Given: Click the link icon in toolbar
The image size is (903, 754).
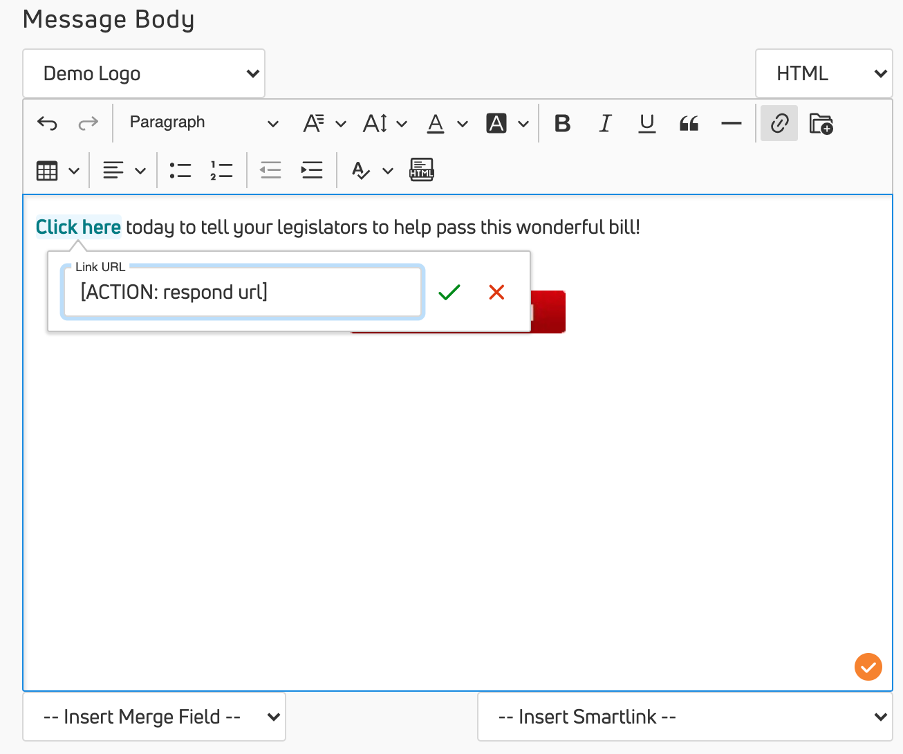Looking at the screenshot, I should point(779,123).
